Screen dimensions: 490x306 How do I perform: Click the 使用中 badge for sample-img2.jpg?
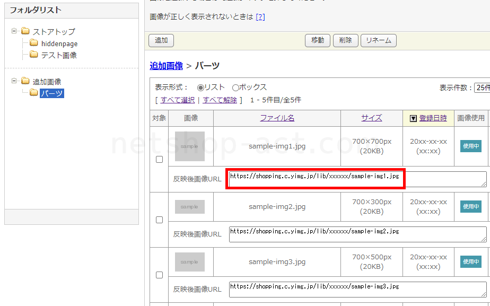point(470,206)
